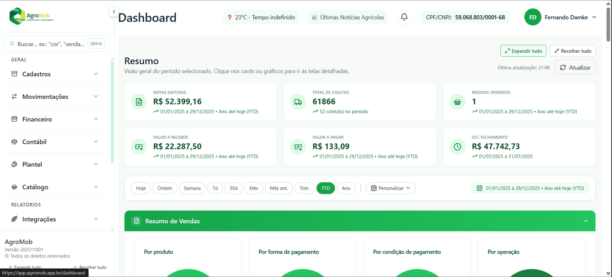Expand the Integrações menu chevron
Screen dimensions: 612x277
click(96, 219)
